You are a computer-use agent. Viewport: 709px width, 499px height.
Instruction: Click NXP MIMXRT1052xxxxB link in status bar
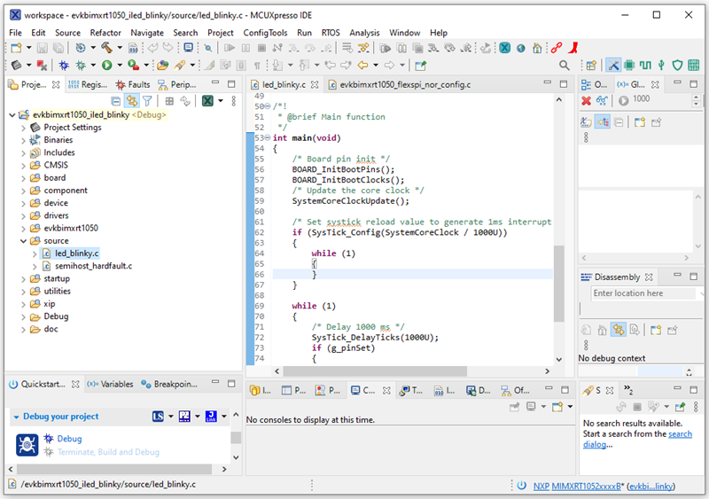[577, 487]
